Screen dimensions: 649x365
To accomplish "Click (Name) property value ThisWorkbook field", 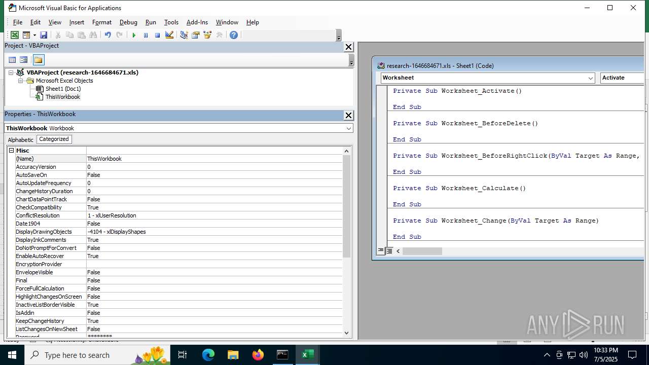I will 214,159.
